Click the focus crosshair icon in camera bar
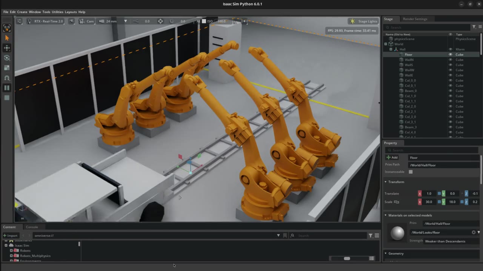Viewport: 483px width, 271px height. (x=160, y=21)
